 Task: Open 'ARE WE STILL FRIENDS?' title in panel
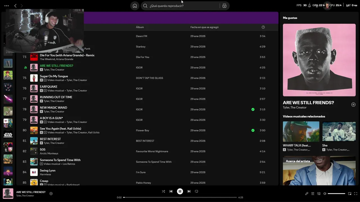point(308,103)
